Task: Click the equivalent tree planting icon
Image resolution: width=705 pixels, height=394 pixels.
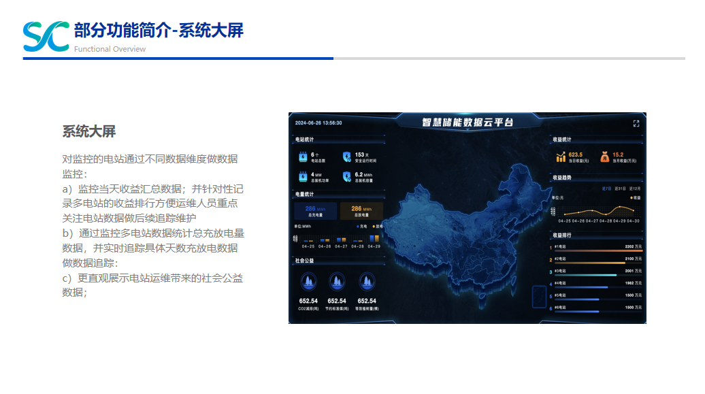Action: (367, 282)
